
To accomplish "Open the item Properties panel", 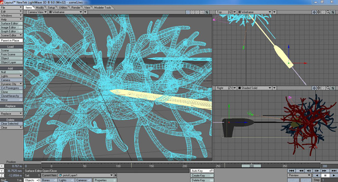I will pyautogui.click(x=105, y=180).
